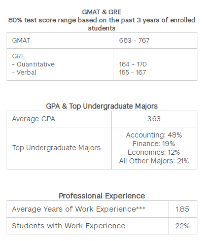
Task: Click the Finance: 19% entry
Action: pyautogui.click(x=154, y=144)
